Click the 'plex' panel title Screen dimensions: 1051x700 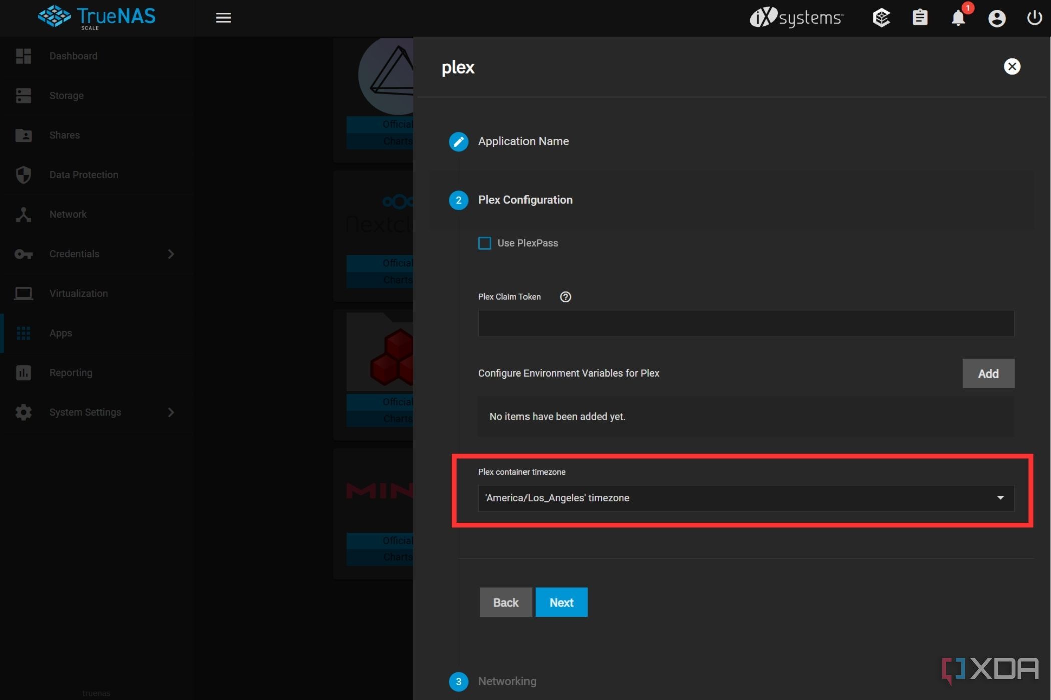(458, 67)
